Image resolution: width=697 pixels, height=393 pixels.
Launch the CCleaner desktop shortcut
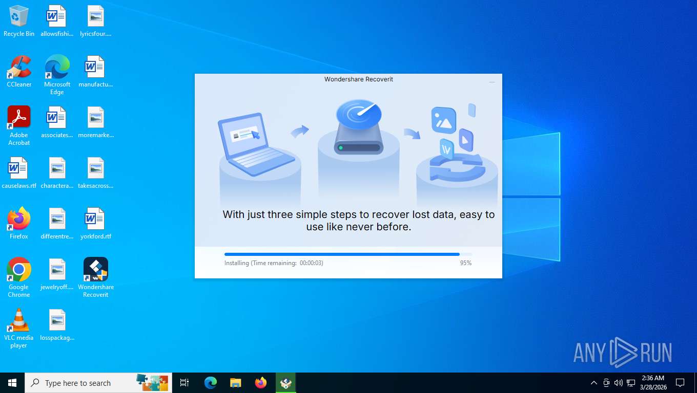19,72
